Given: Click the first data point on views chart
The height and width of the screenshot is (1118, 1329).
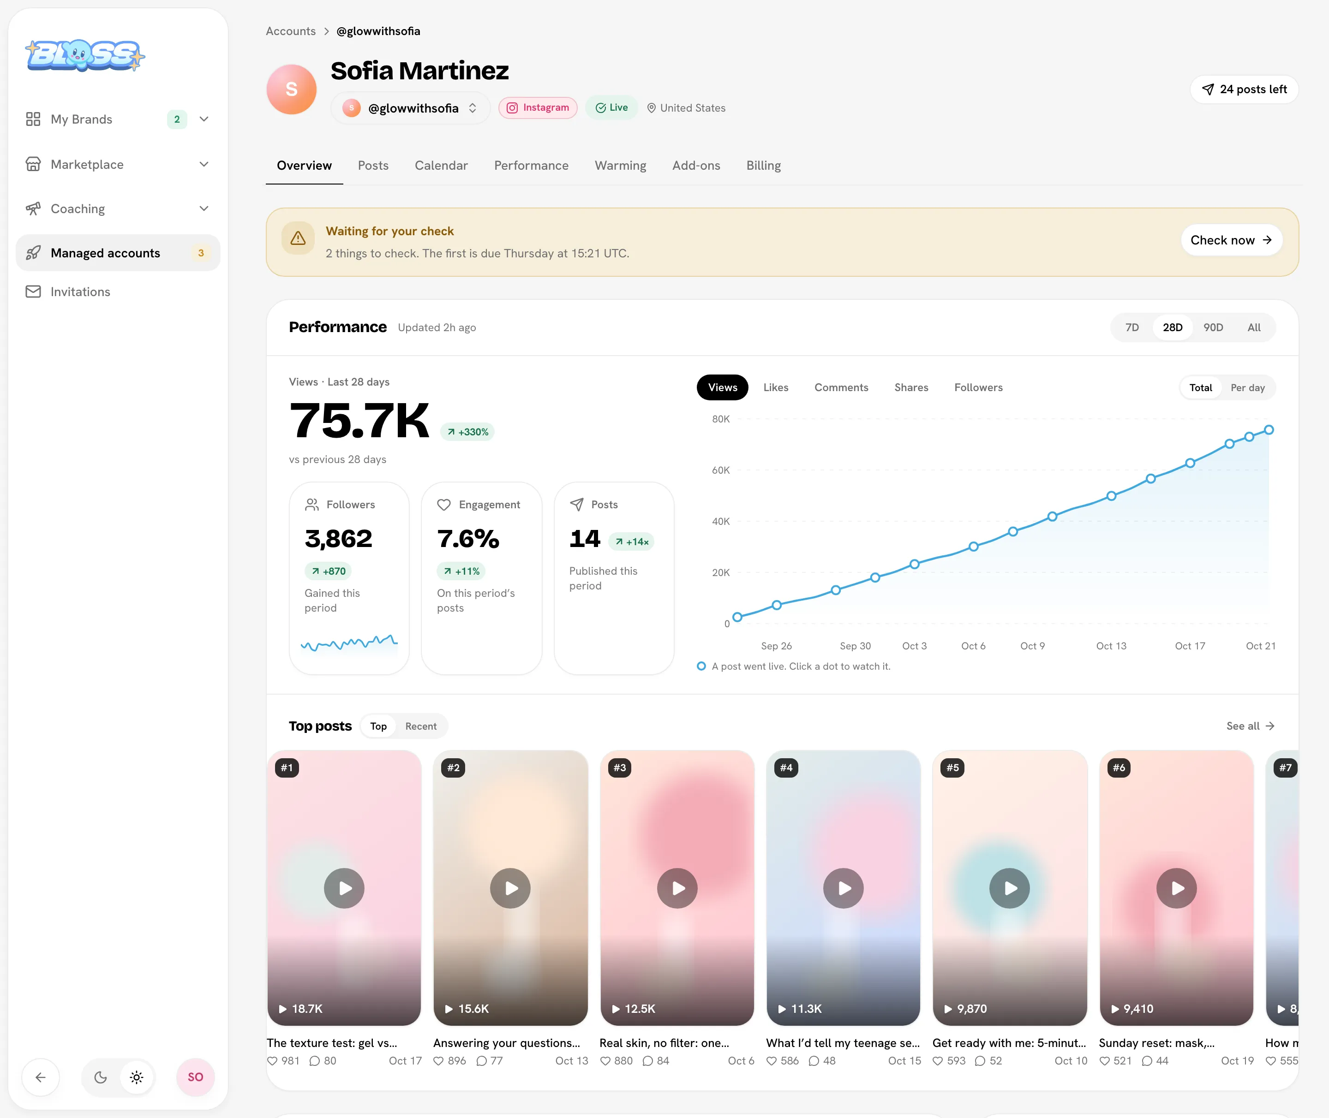Looking at the screenshot, I should pyautogui.click(x=737, y=617).
